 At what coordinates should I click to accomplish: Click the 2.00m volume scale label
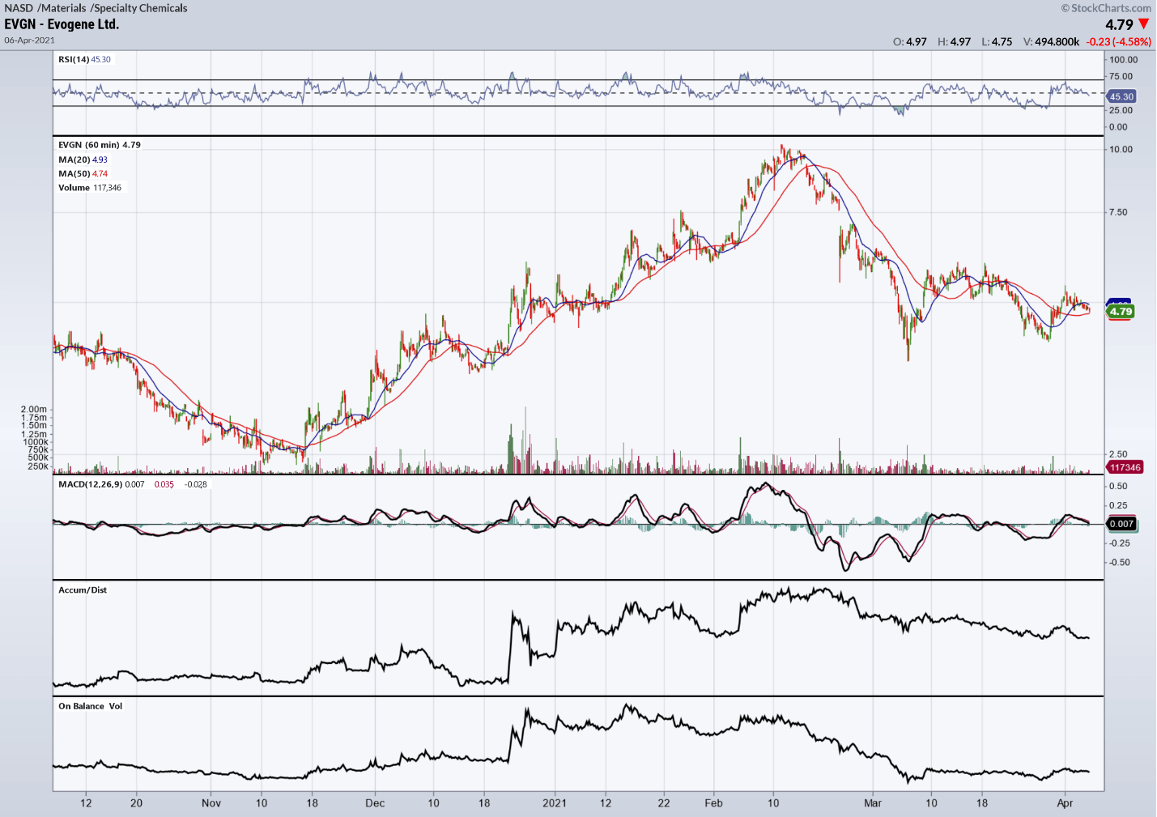click(34, 410)
